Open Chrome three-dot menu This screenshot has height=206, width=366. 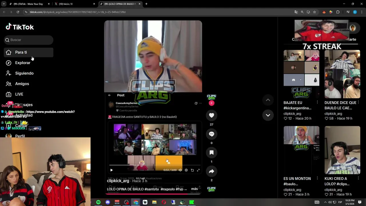click(x=362, y=12)
